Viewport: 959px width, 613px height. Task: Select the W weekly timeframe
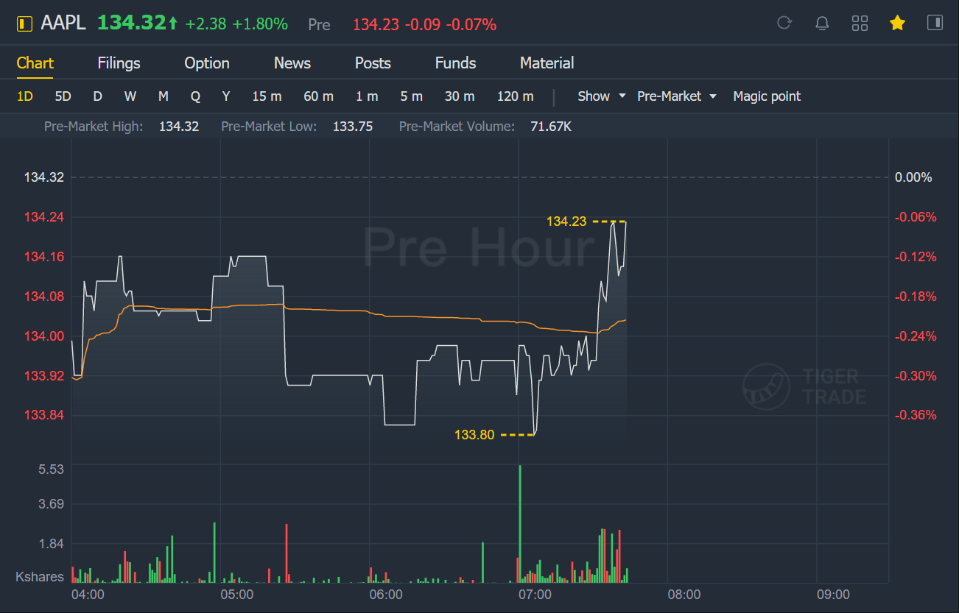130,96
